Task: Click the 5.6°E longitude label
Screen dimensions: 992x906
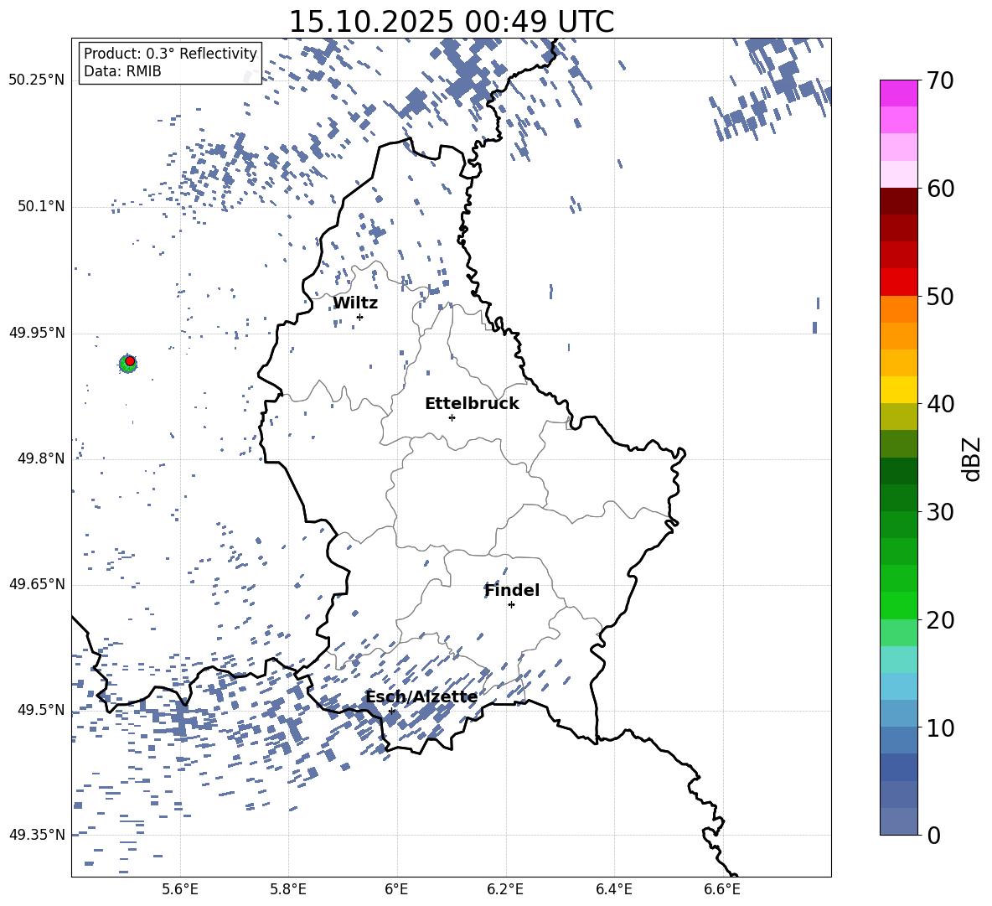Action: pyautogui.click(x=180, y=889)
